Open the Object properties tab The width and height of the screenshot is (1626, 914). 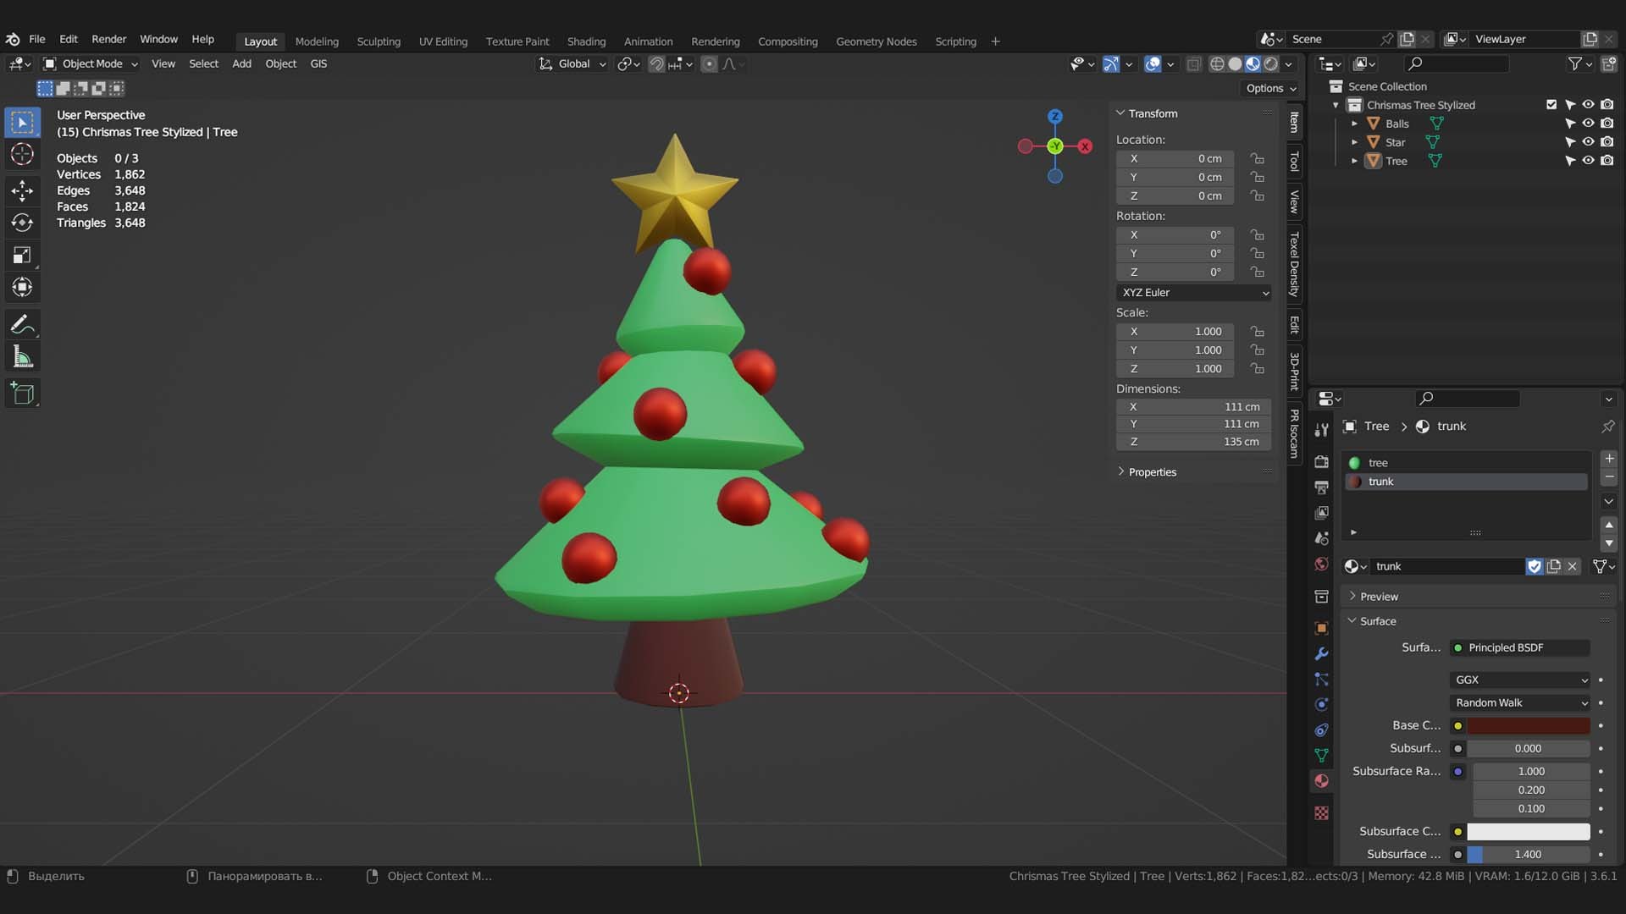1321,628
